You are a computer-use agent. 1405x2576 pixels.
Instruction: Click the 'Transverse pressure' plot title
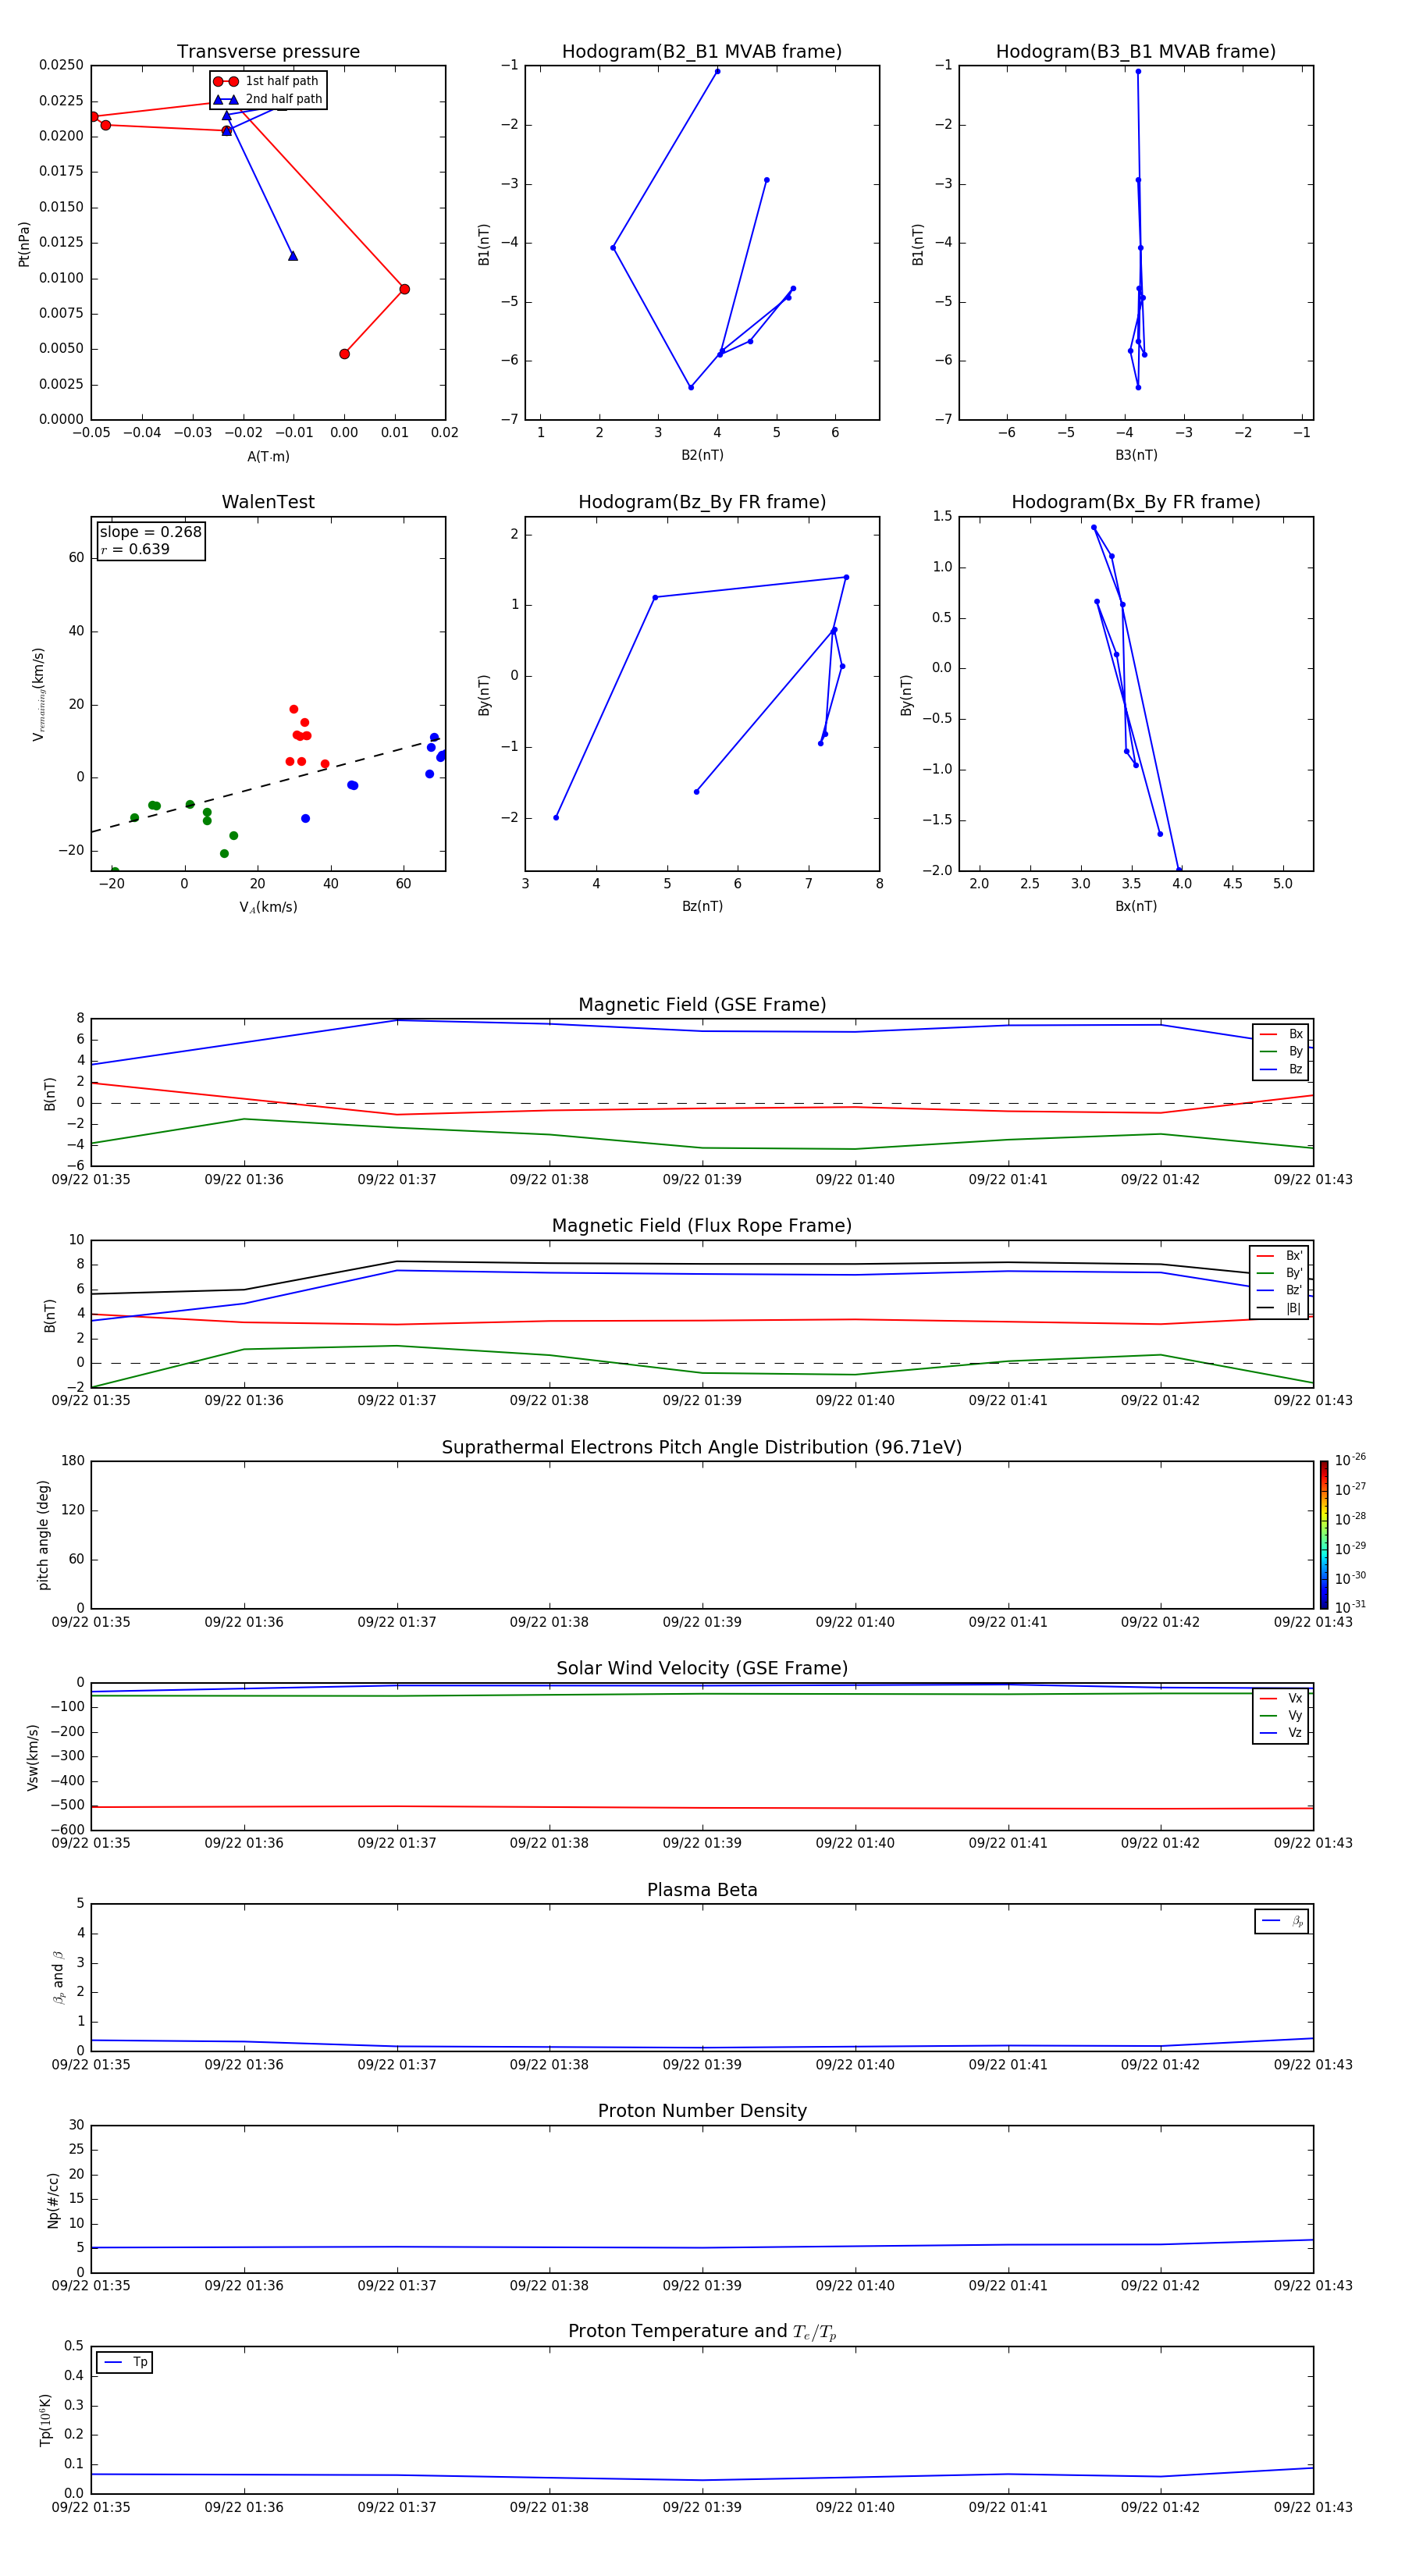tap(268, 52)
